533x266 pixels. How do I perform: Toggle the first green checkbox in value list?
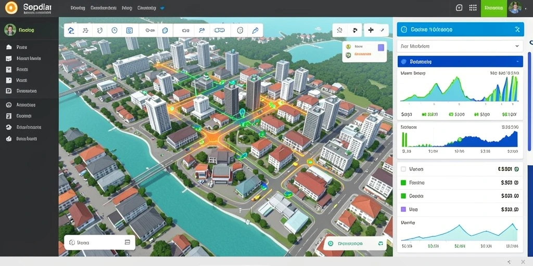(403, 182)
